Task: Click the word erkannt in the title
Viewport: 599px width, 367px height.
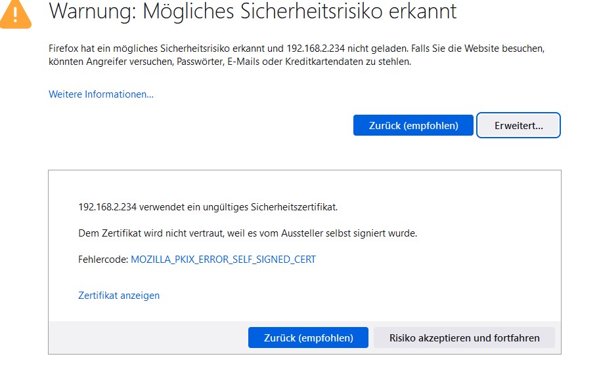Action: point(422,10)
